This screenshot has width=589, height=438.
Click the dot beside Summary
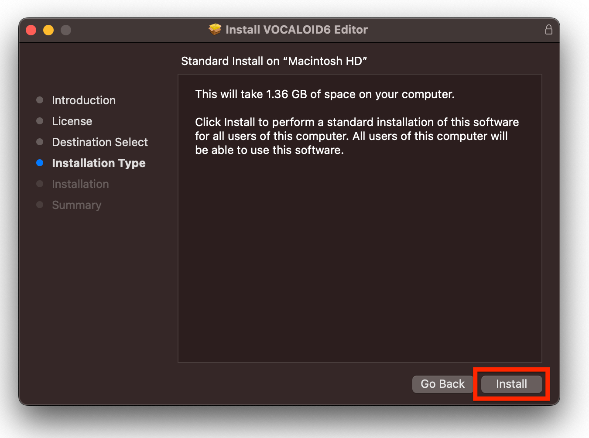pos(40,205)
